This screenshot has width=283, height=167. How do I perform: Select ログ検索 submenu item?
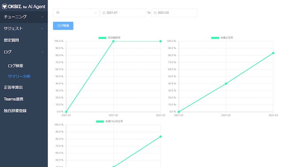point(15,66)
